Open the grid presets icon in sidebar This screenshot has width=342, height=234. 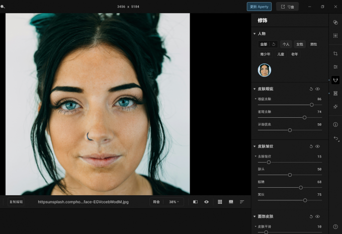point(335,94)
